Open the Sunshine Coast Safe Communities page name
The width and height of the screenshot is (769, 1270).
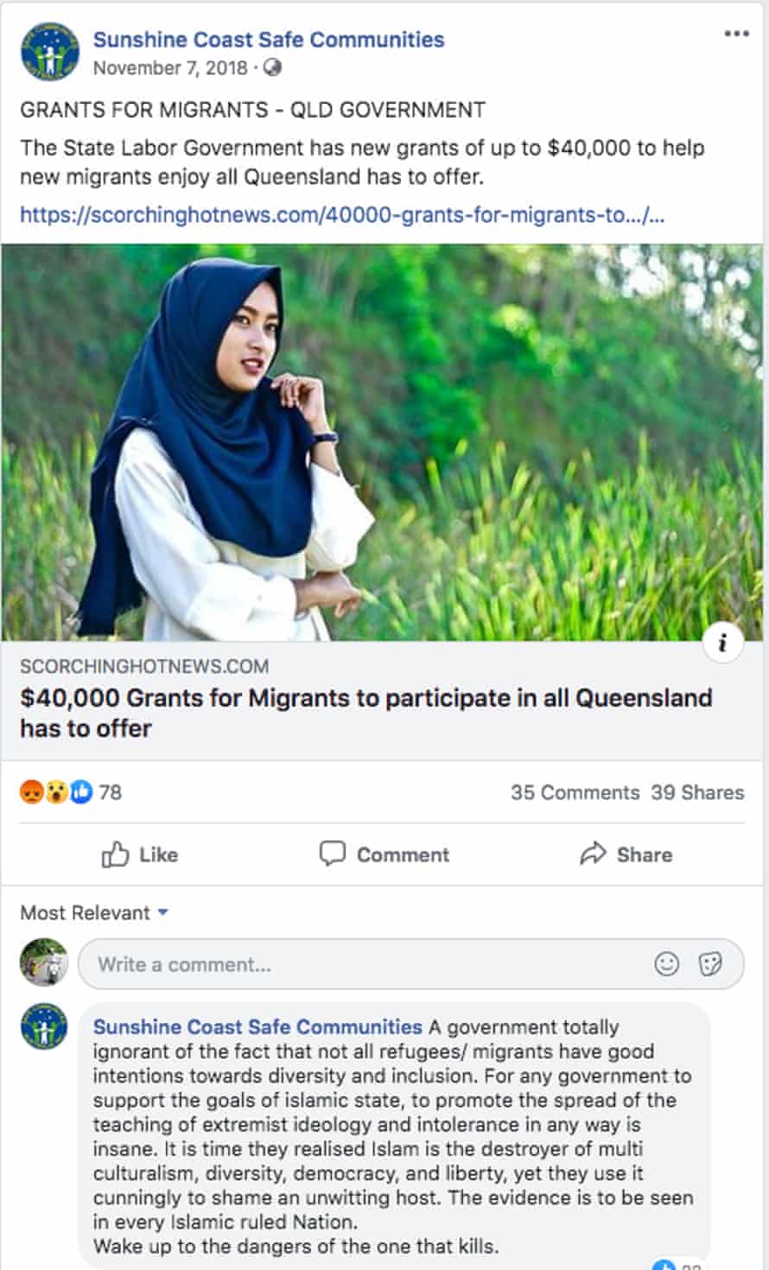click(269, 39)
